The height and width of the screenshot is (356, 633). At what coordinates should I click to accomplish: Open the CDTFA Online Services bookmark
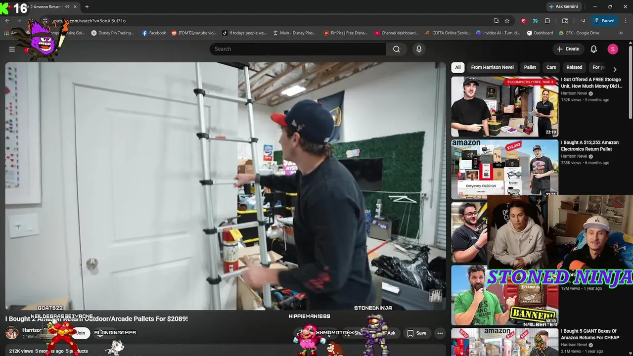[448, 33]
